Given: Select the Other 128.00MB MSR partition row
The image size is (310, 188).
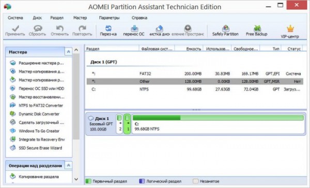Looking at the screenshot, I should [195, 81].
